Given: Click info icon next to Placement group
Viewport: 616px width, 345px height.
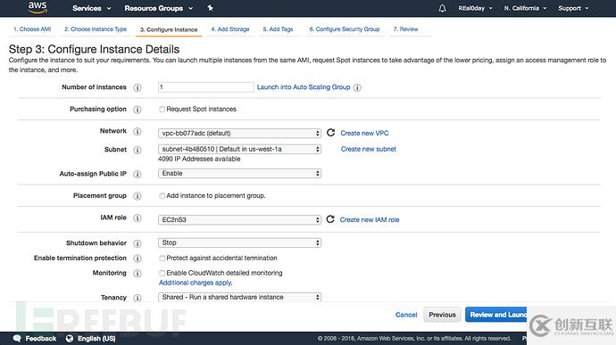Looking at the screenshot, I should tap(137, 196).
